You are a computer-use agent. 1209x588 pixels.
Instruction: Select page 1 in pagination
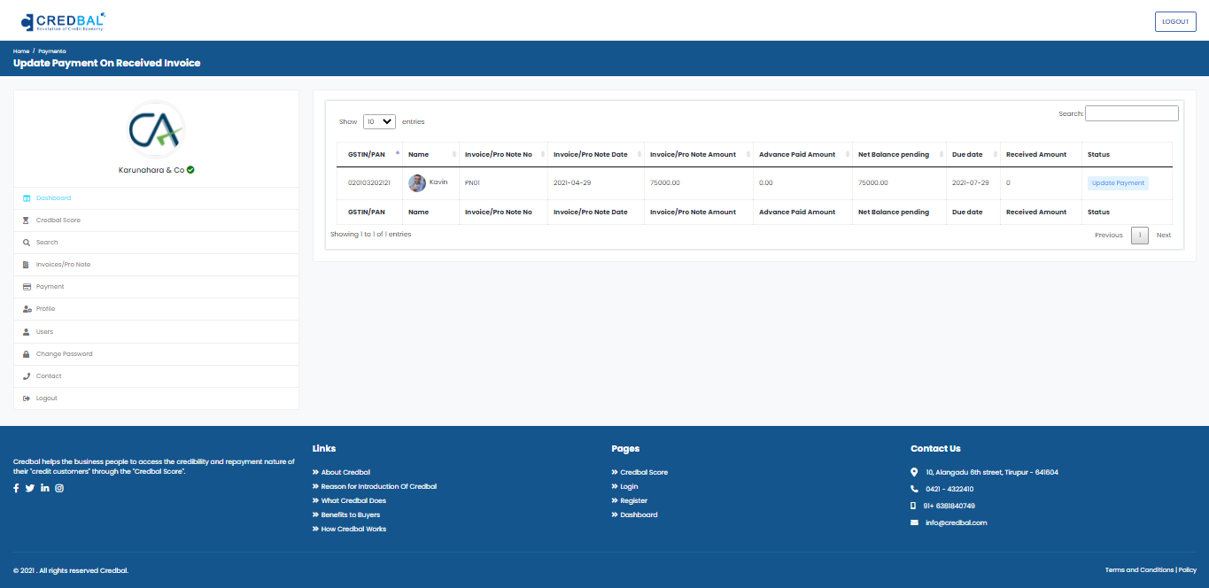coord(1140,236)
